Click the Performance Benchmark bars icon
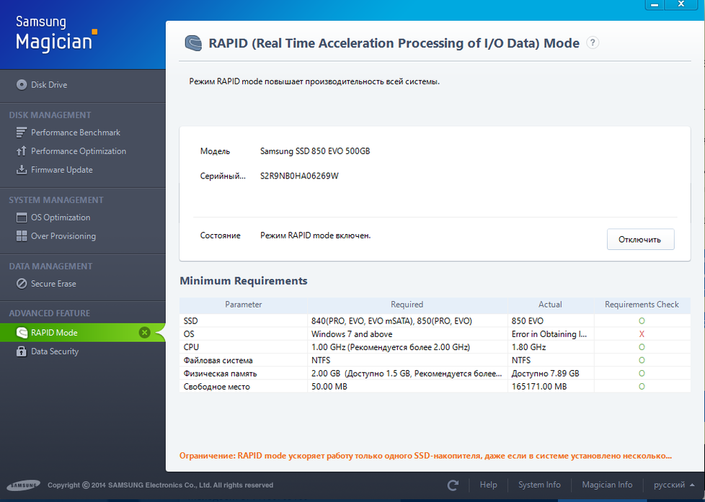The height and width of the screenshot is (502, 705). (x=22, y=133)
